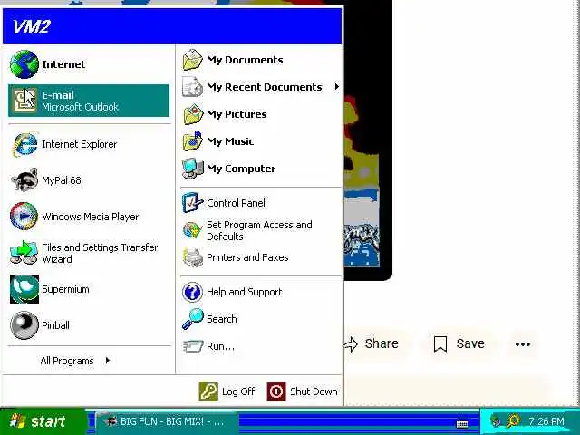Select Internet menu label
This screenshot has width=580, height=435.
[63, 64]
